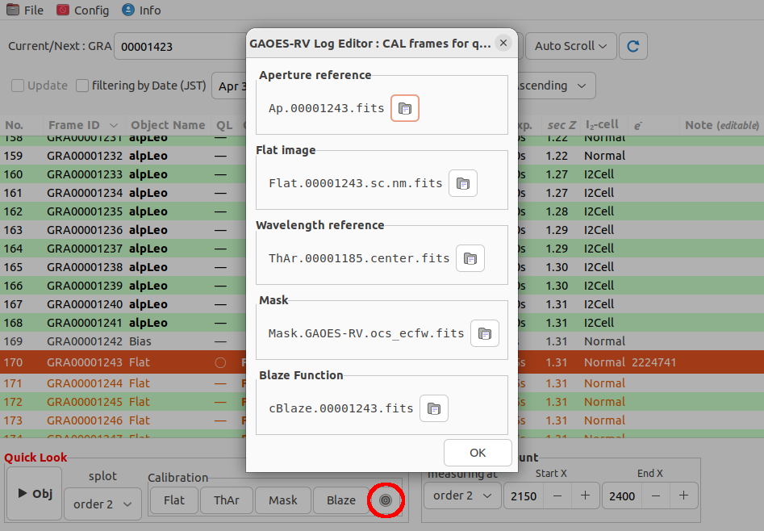Image resolution: width=764 pixels, height=531 pixels.
Task: Click the refresh icon beside Auto Scroll
Action: pyautogui.click(x=633, y=46)
